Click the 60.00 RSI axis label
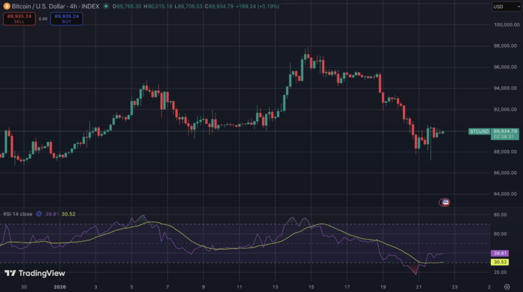The width and height of the screenshot is (523, 292). (x=500, y=234)
